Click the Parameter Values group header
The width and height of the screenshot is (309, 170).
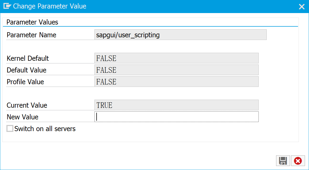tap(32, 22)
